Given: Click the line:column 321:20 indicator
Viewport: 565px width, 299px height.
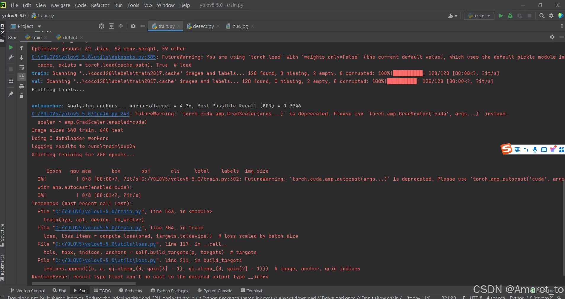Looking at the screenshot, I should [449, 297].
